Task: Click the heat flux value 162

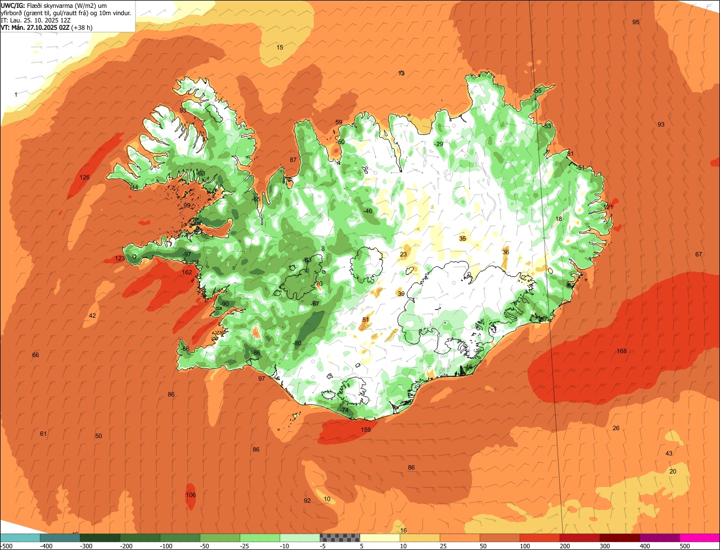Action: pos(187,273)
